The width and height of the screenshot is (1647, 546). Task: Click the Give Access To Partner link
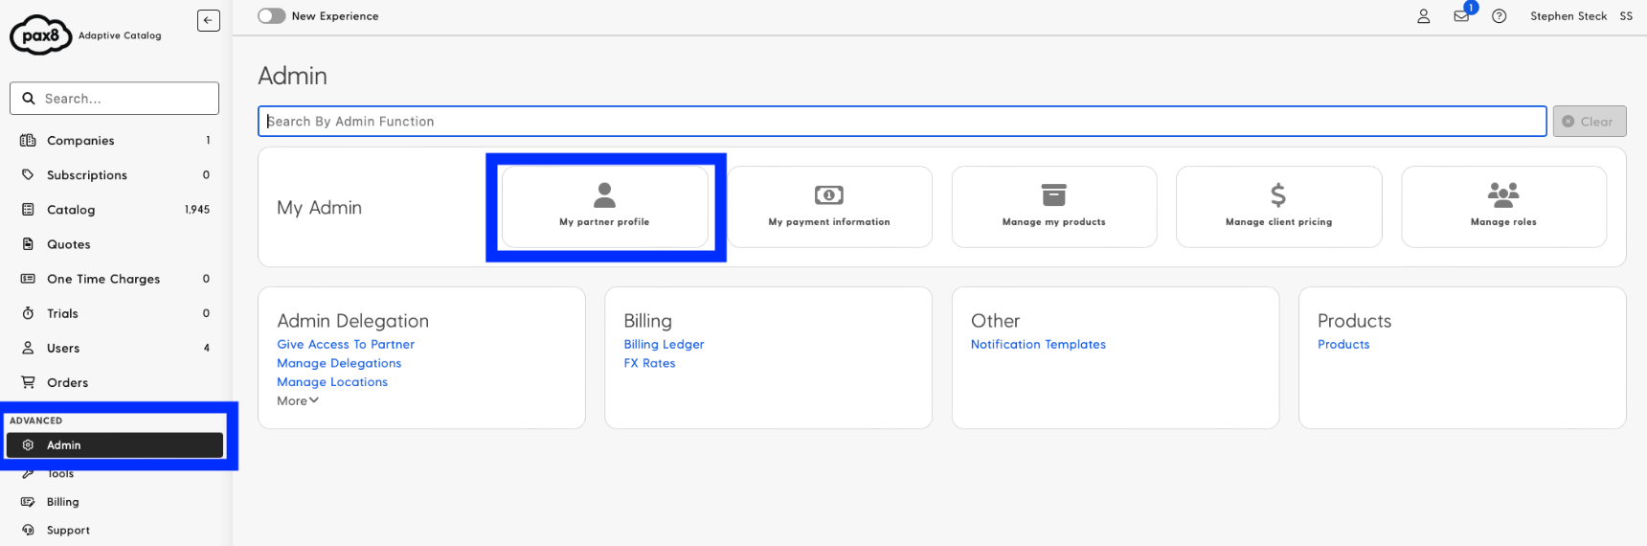(x=346, y=344)
